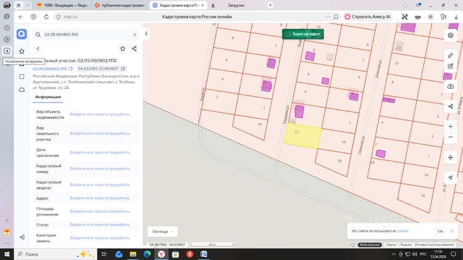
Task: Click login link next to Кадастровый номер
Action: click(x=100, y=169)
